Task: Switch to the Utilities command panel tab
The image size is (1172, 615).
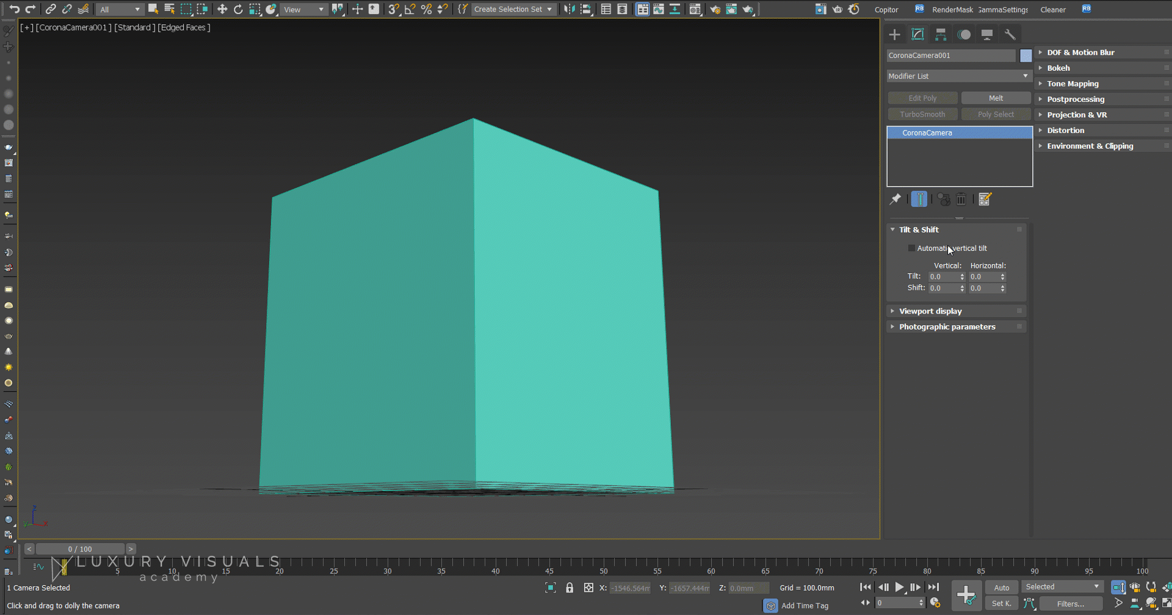Action: [x=1010, y=35]
